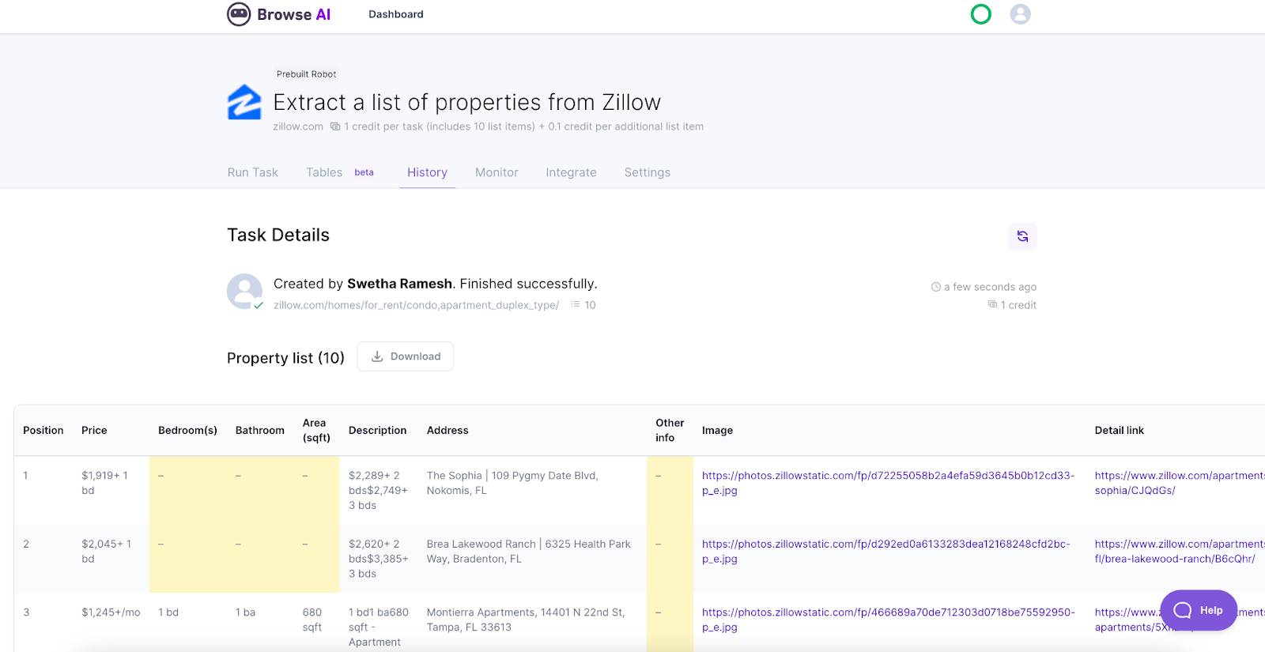Download the property list
Viewport: 1265px width, 652px height.
coord(406,356)
